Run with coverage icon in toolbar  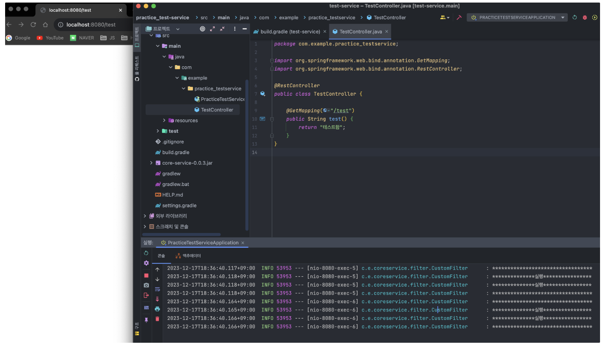coord(594,17)
